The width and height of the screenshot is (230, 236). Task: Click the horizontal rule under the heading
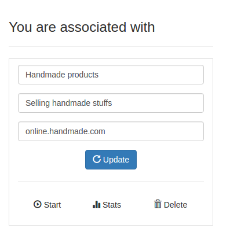(x=111, y=46)
